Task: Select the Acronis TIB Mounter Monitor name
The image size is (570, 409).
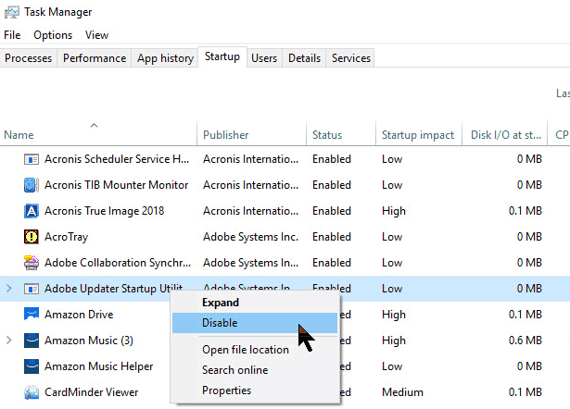Action: click(x=117, y=185)
